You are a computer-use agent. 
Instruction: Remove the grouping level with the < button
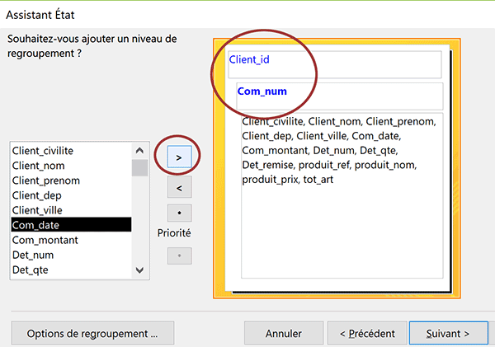pyautogui.click(x=179, y=187)
